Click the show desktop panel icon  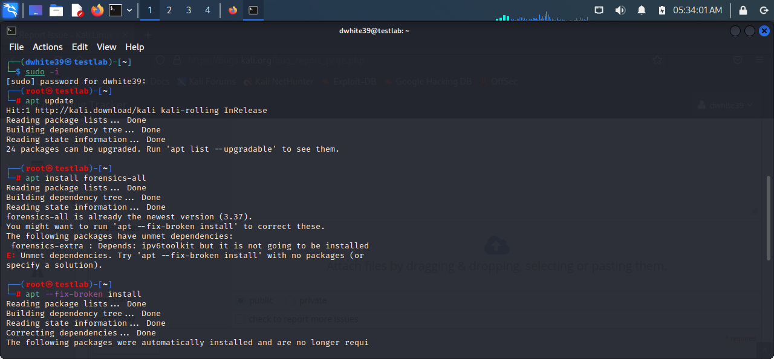[x=36, y=10]
